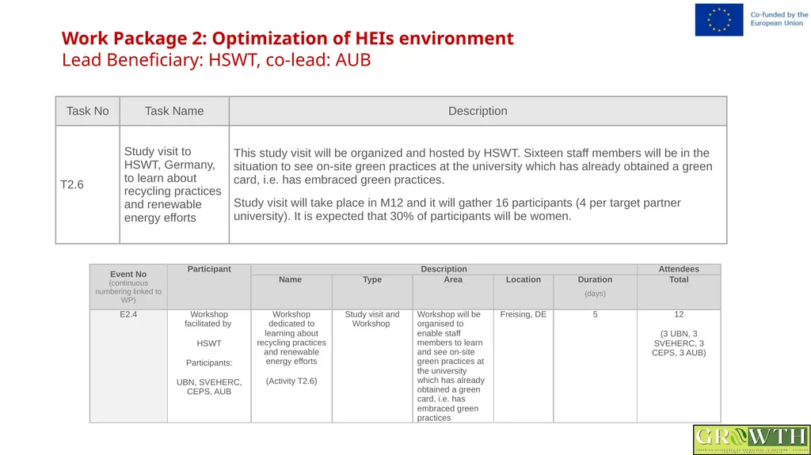The width and height of the screenshot is (811, 455).
Task: Click the 'Lead Beneficiary: HSWT, co-lead: AUB' subtitle
Action: point(216,60)
